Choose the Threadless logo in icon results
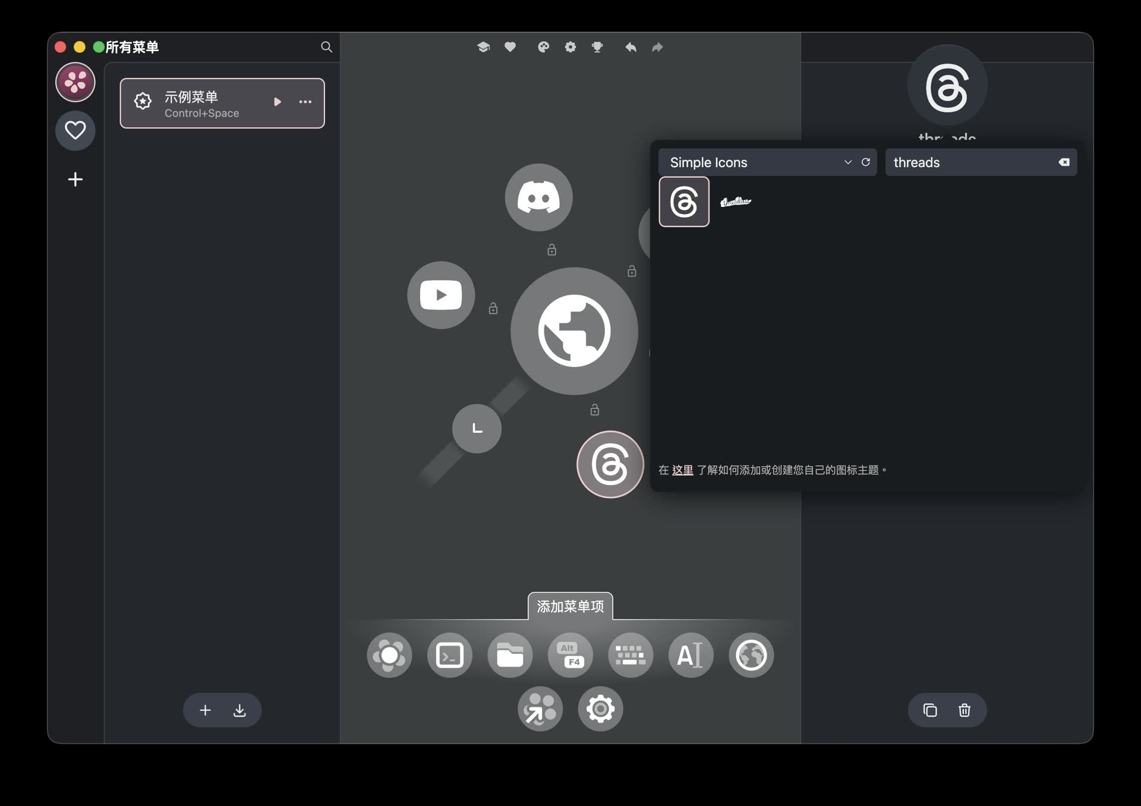The image size is (1141, 806). [x=735, y=201]
